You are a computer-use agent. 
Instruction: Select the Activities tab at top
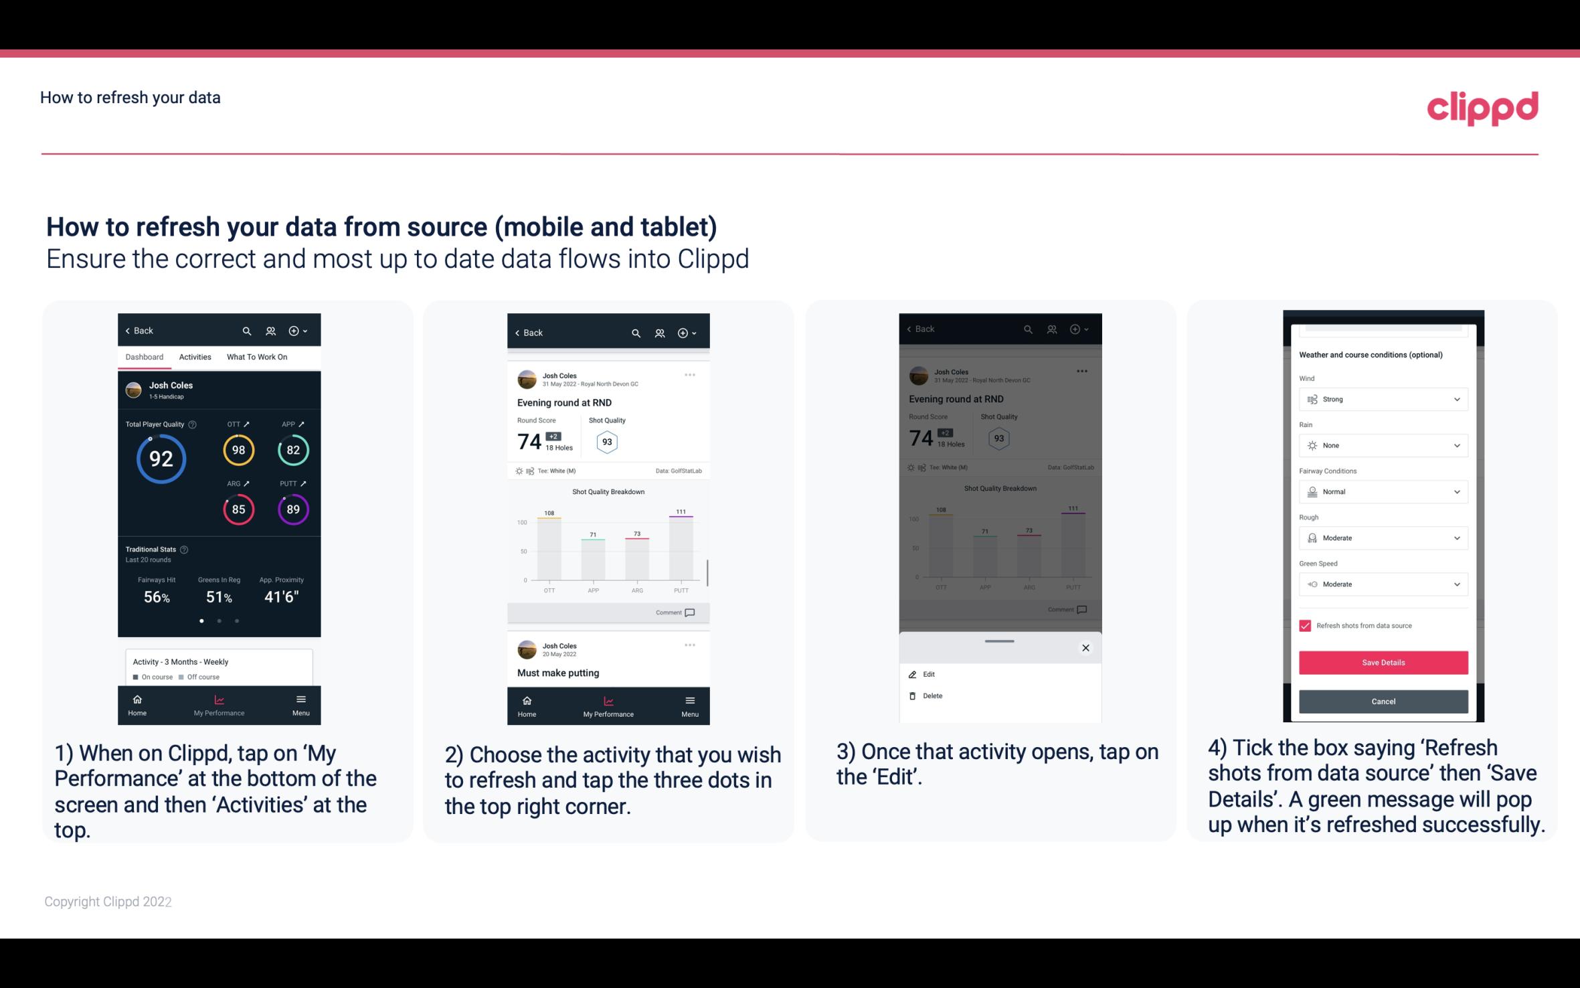pos(195,357)
